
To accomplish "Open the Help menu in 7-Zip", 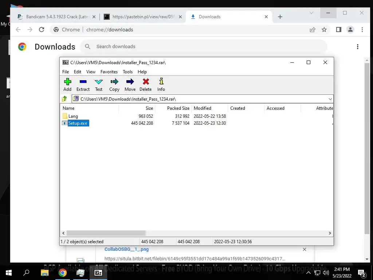I will [x=142, y=72].
